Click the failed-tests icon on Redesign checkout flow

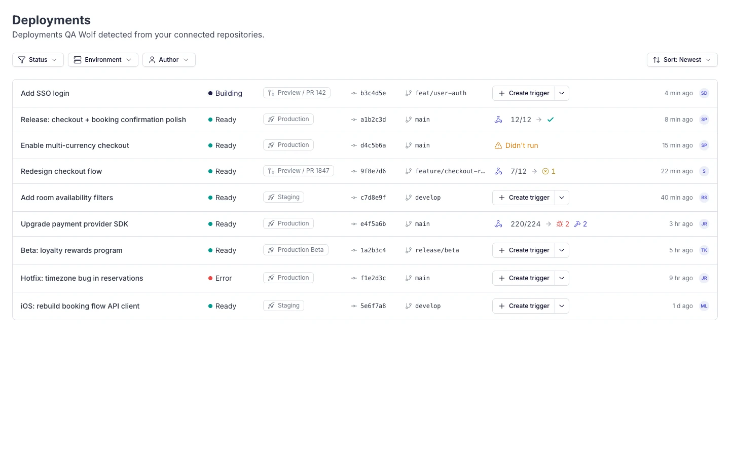545,171
